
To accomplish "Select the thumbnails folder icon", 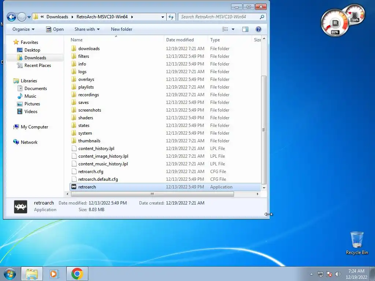I will coord(74,141).
